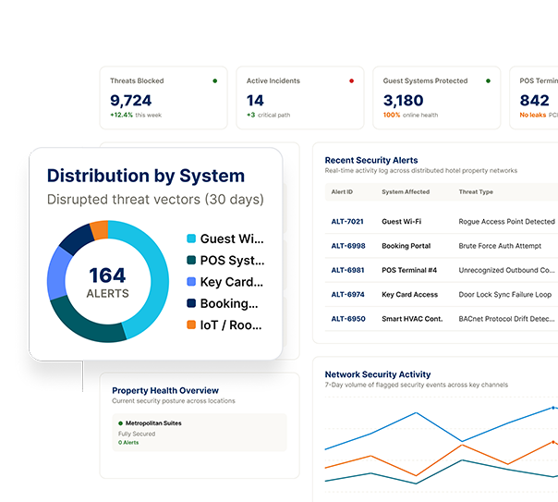
Task: Open alert ALT-6974
Action: [x=347, y=294]
